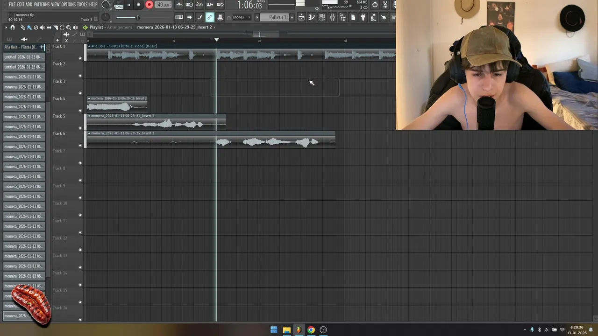Select the Draw pencil tool
The width and height of the screenshot is (598, 336).
tap(22, 28)
